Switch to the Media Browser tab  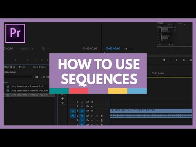(x=39, y=67)
